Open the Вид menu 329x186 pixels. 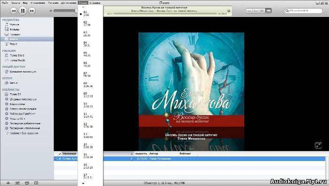pos(25,3)
